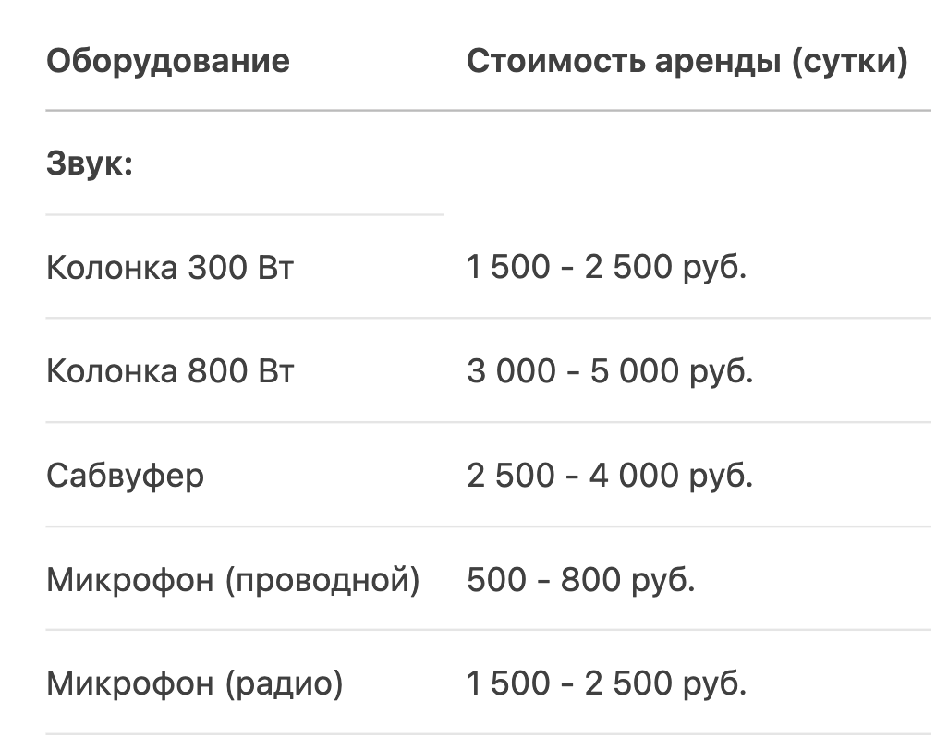The width and height of the screenshot is (948, 737).
Task: Click the Микрофон (проводной) cell
Action: click(233, 580)
